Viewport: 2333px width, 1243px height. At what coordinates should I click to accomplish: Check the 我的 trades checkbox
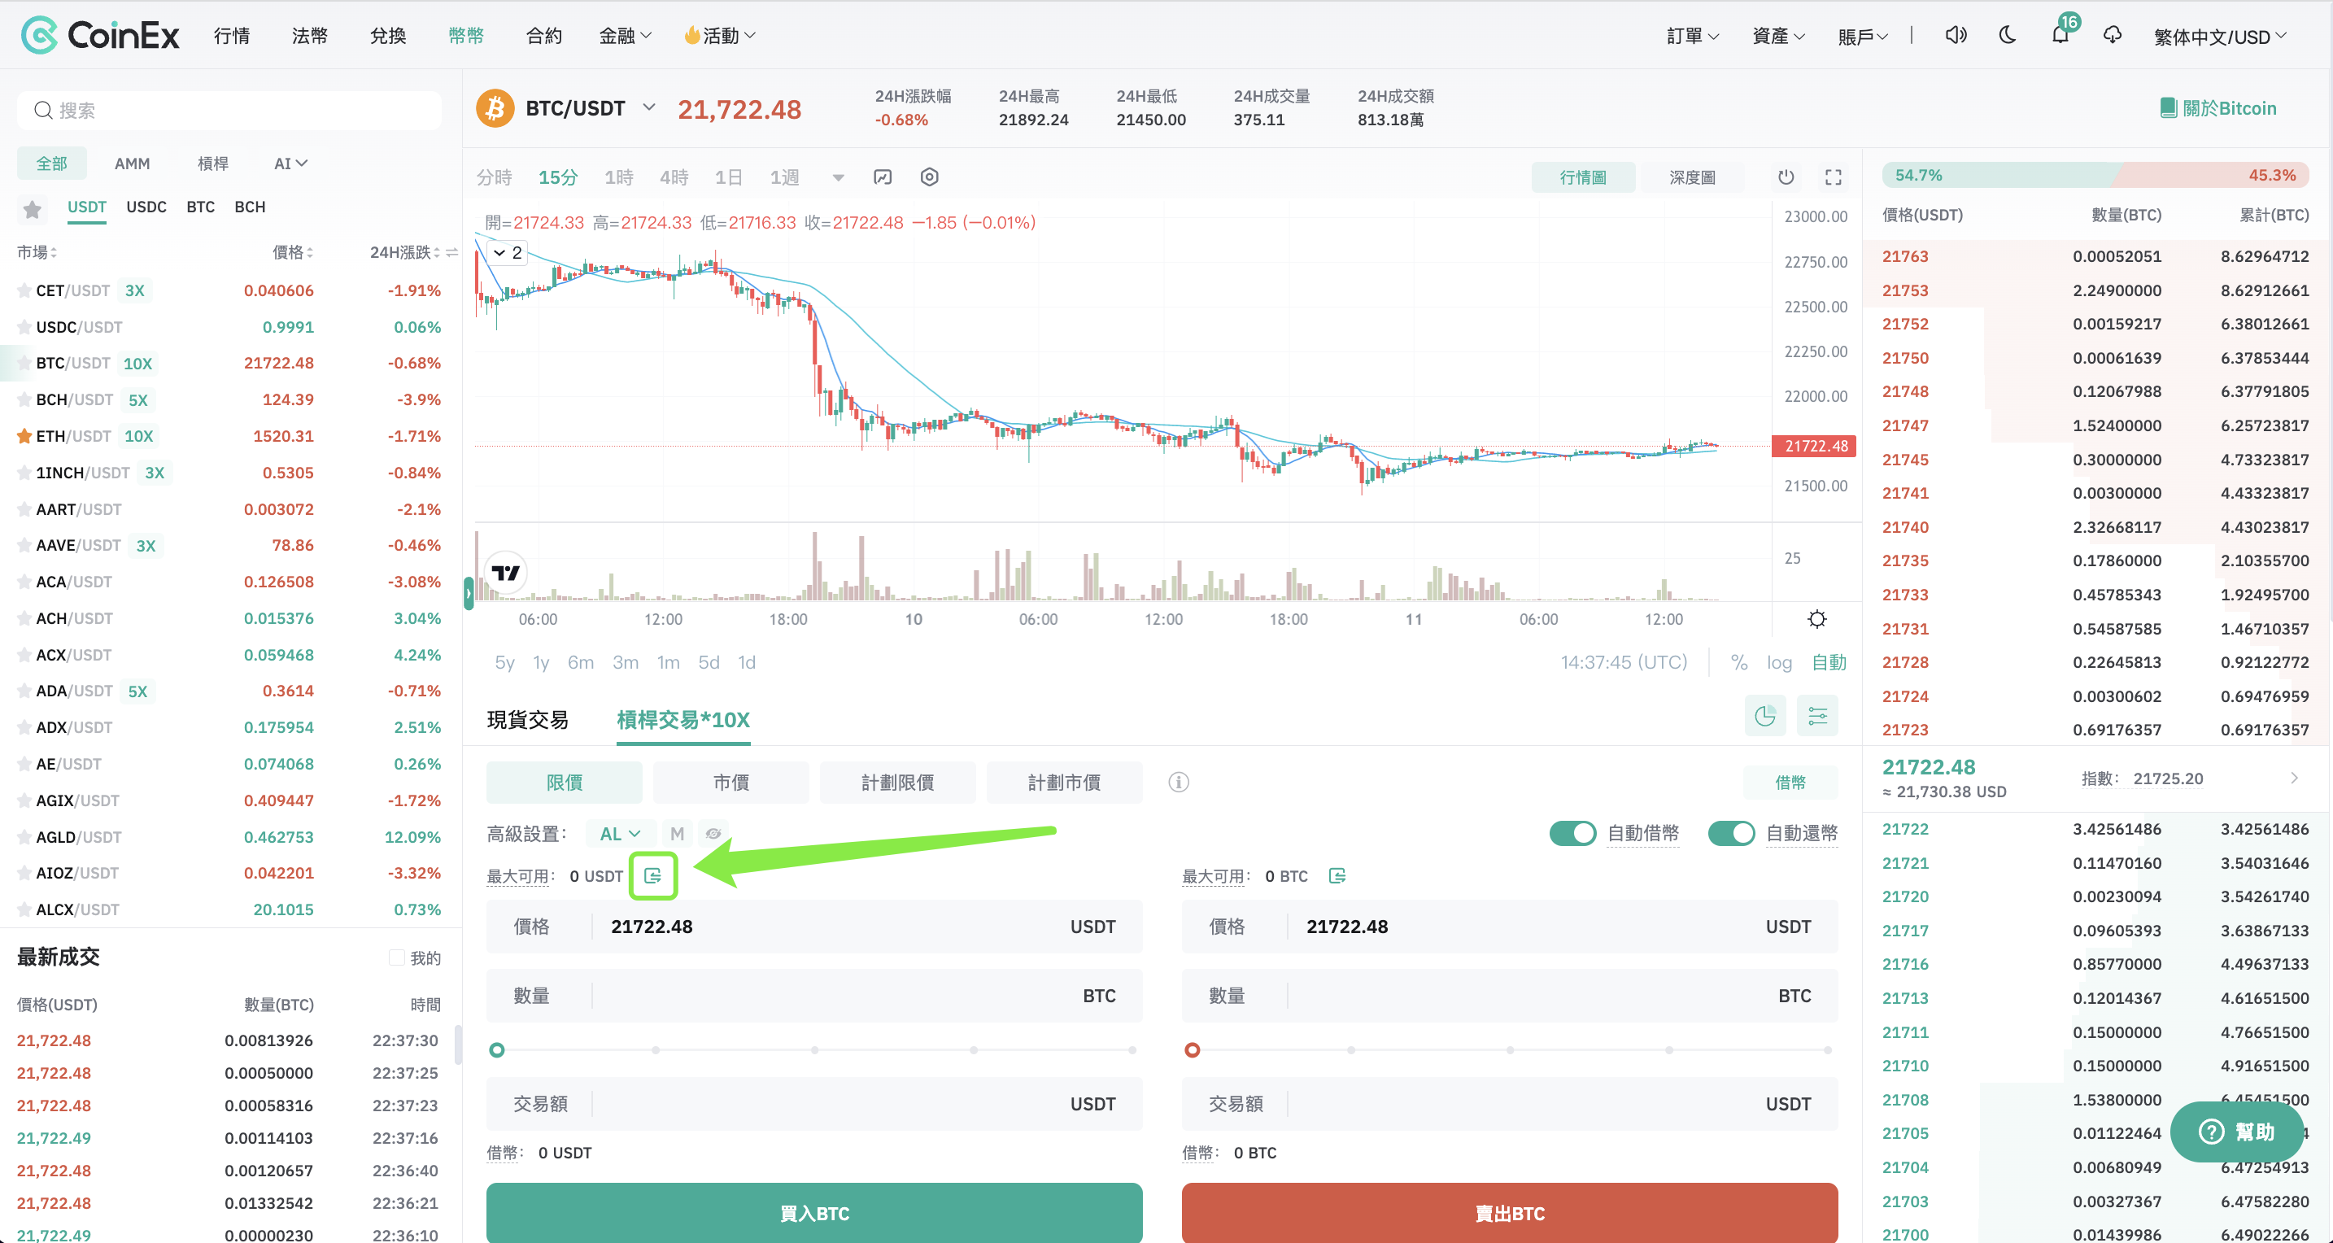[x=396, y=957]
